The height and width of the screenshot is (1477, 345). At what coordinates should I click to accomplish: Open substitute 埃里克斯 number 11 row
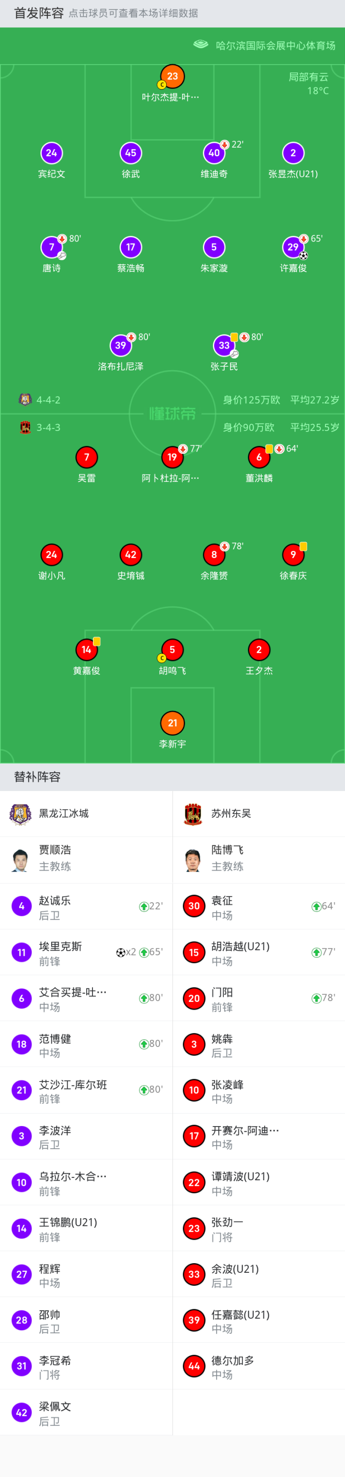click(x=86, y=953)
